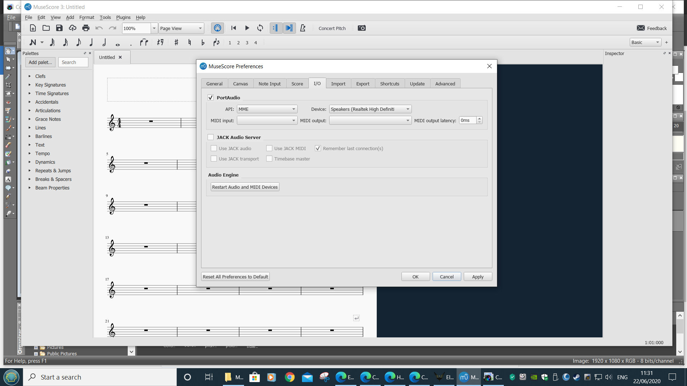Select the quarter note duration
Viewport: 687px width, 386px height.
click(x=91, y=43)
